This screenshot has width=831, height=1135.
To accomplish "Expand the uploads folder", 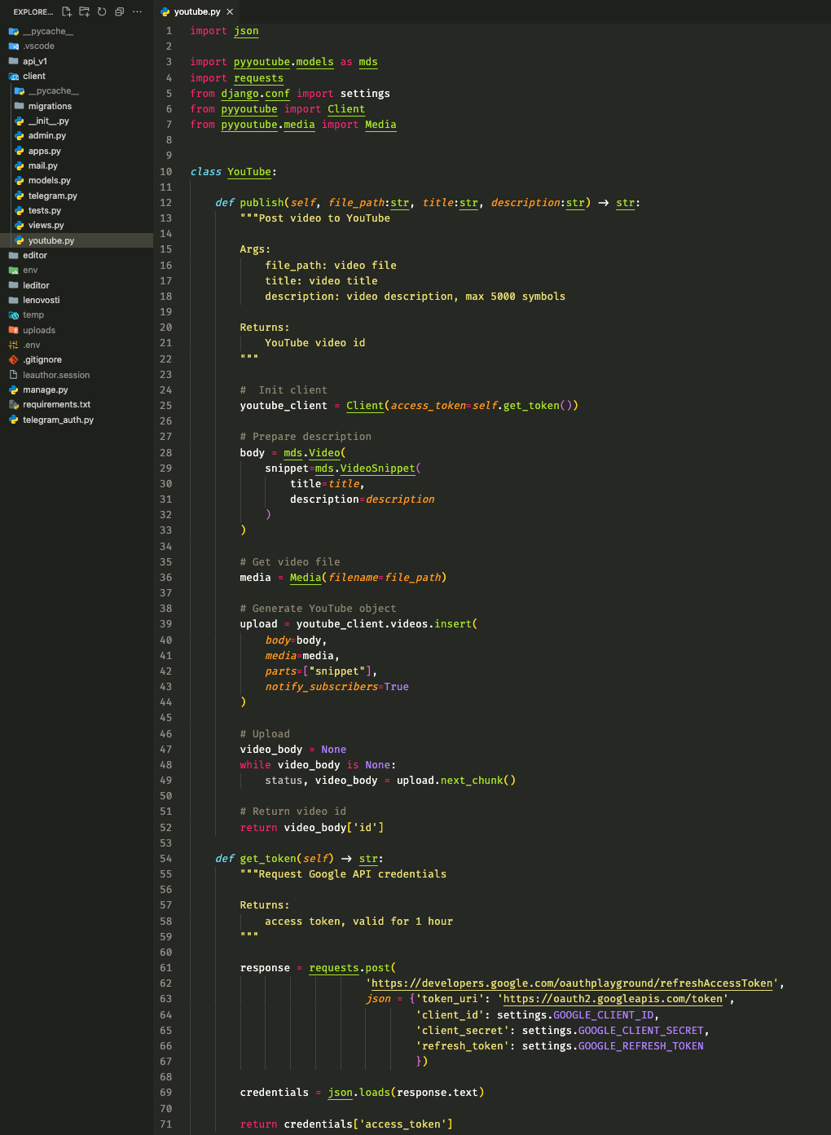I will point(77,330).
